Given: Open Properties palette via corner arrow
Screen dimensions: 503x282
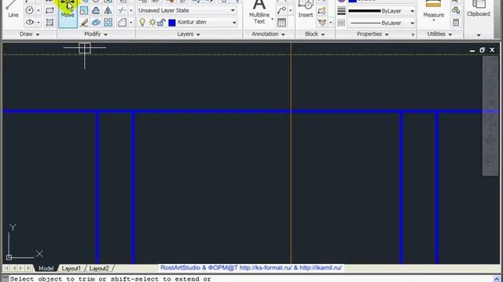Looking at the screenshot, I should point(413,34).
